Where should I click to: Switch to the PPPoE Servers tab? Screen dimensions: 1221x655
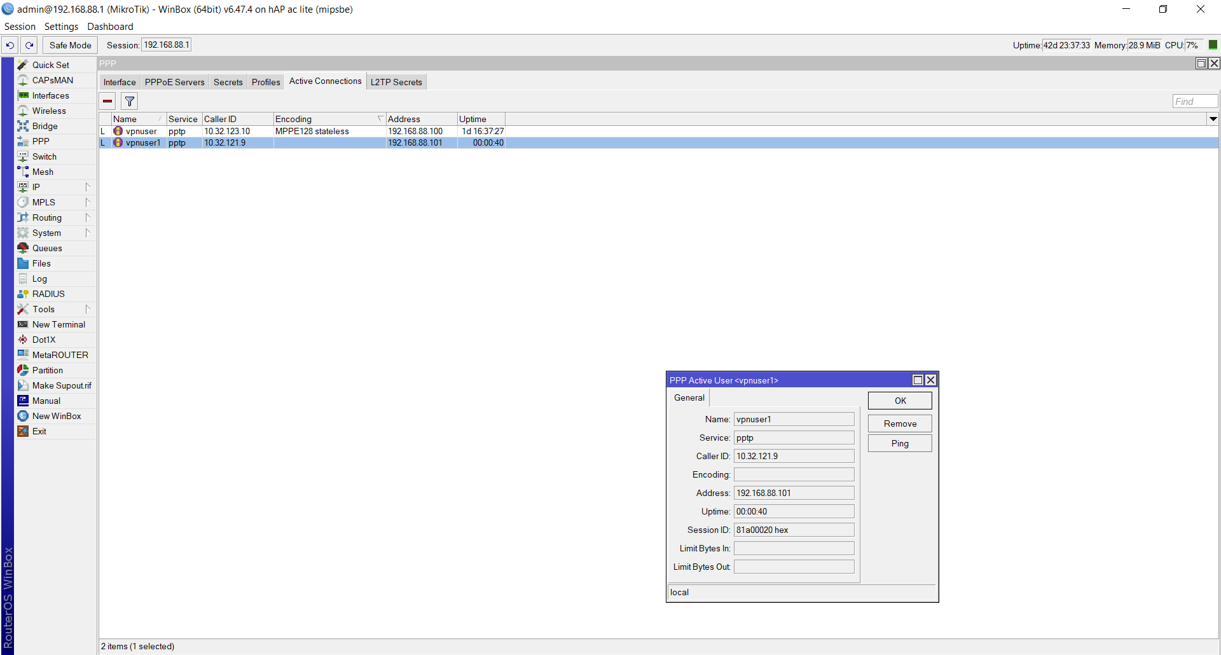175,82
